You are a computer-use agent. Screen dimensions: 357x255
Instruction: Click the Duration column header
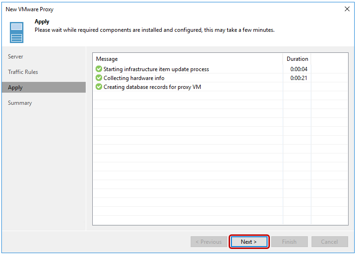click(297, 59)
